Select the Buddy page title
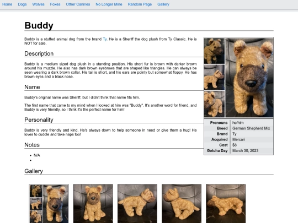 pyautogui.click(x=39, y=25)
